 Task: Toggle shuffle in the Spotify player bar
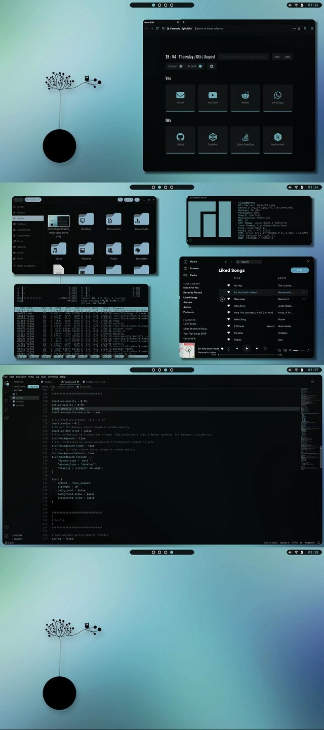pyautogui.click(x=228, y=348)
